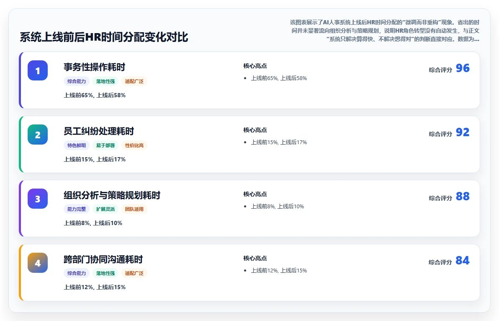Click 核心亮点 heading in 事务性操作耗时 card

pyautogui.click(x=255, y=66)
